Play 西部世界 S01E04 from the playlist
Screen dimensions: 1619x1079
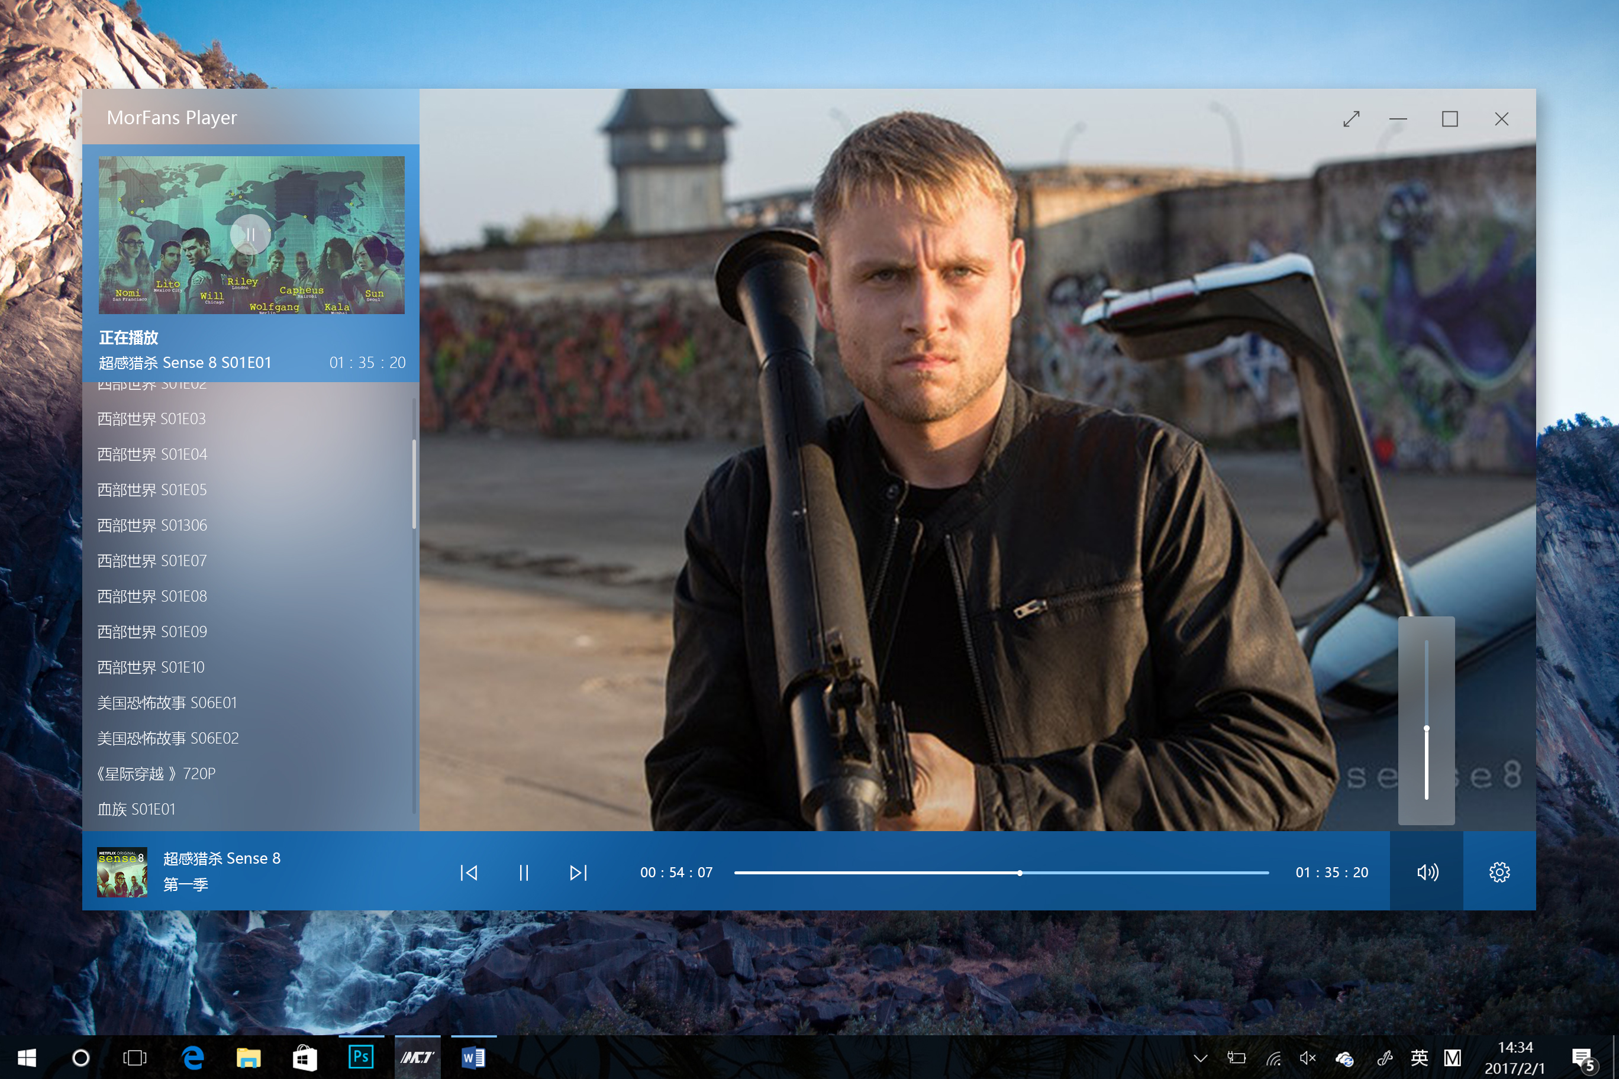click(152, 454)
